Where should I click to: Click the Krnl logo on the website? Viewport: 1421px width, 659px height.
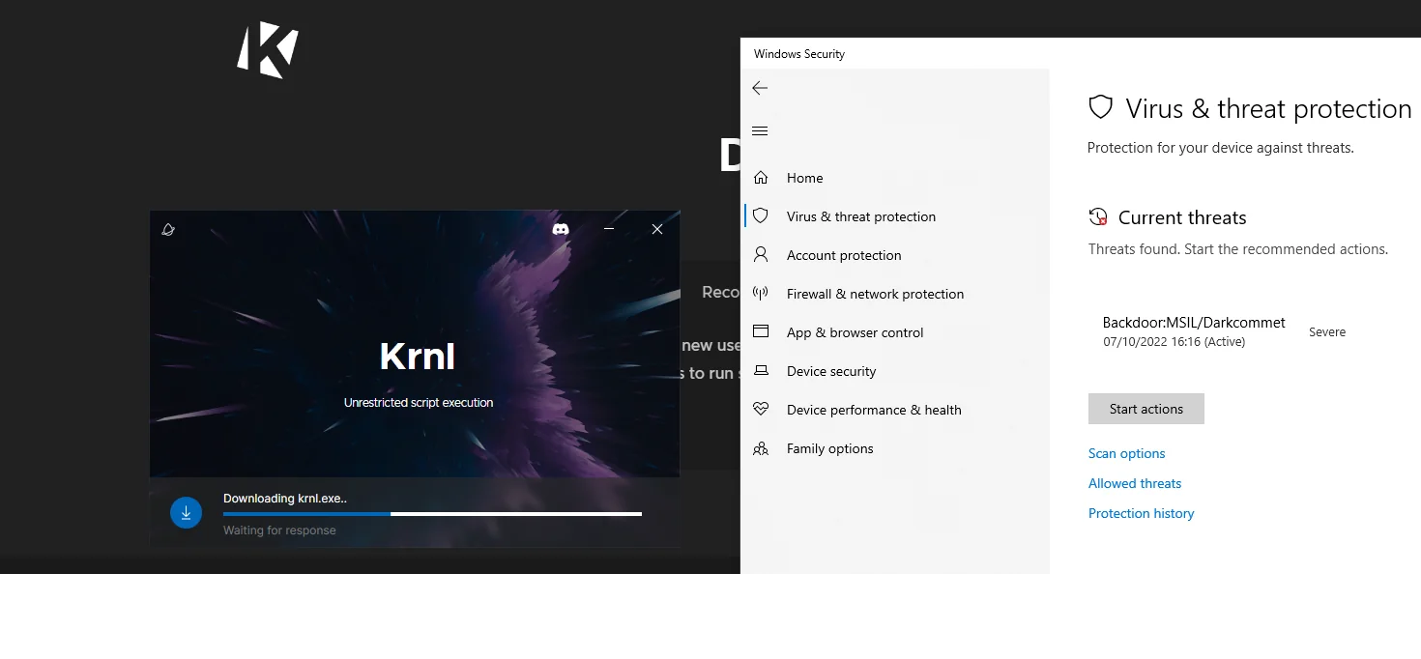coord(268,50)
